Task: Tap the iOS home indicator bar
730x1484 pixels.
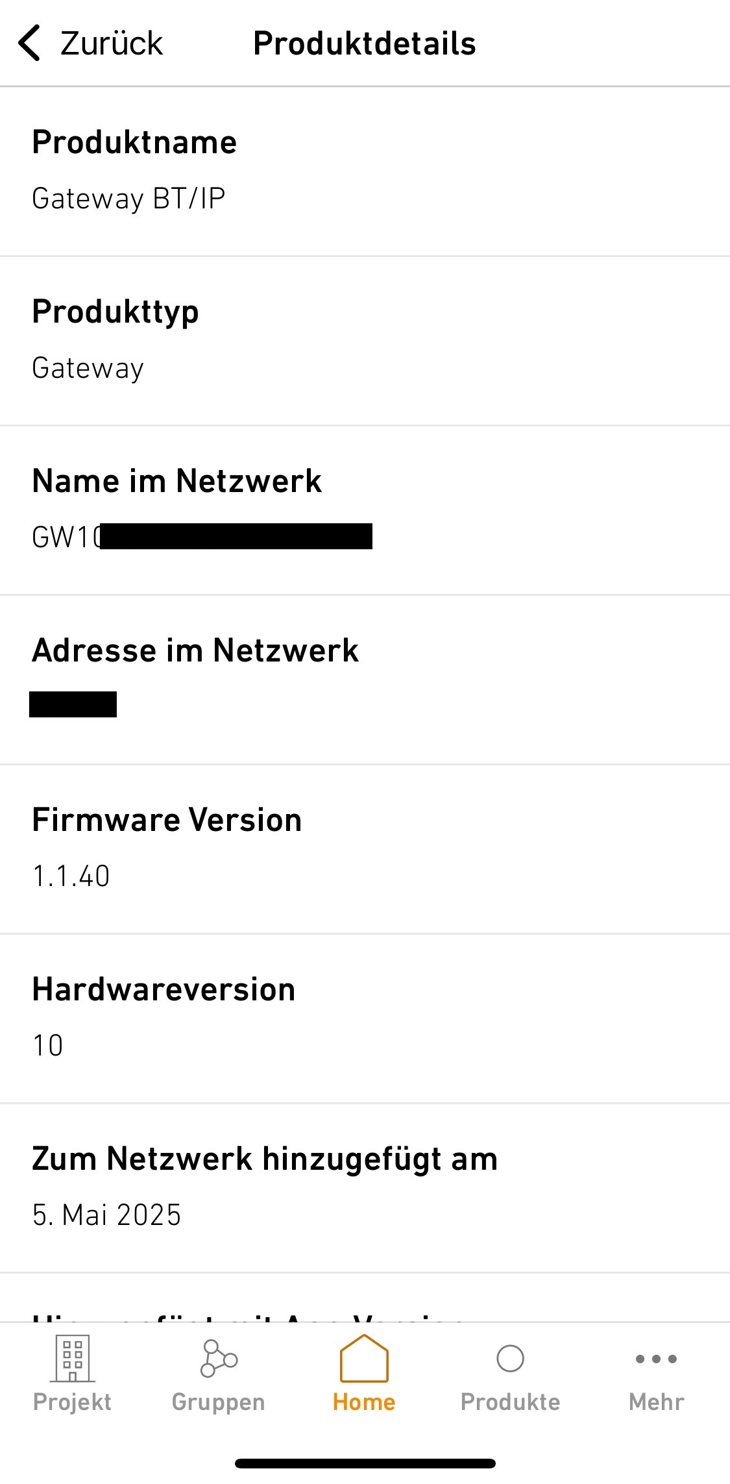Action: (x=365, y=1463)
